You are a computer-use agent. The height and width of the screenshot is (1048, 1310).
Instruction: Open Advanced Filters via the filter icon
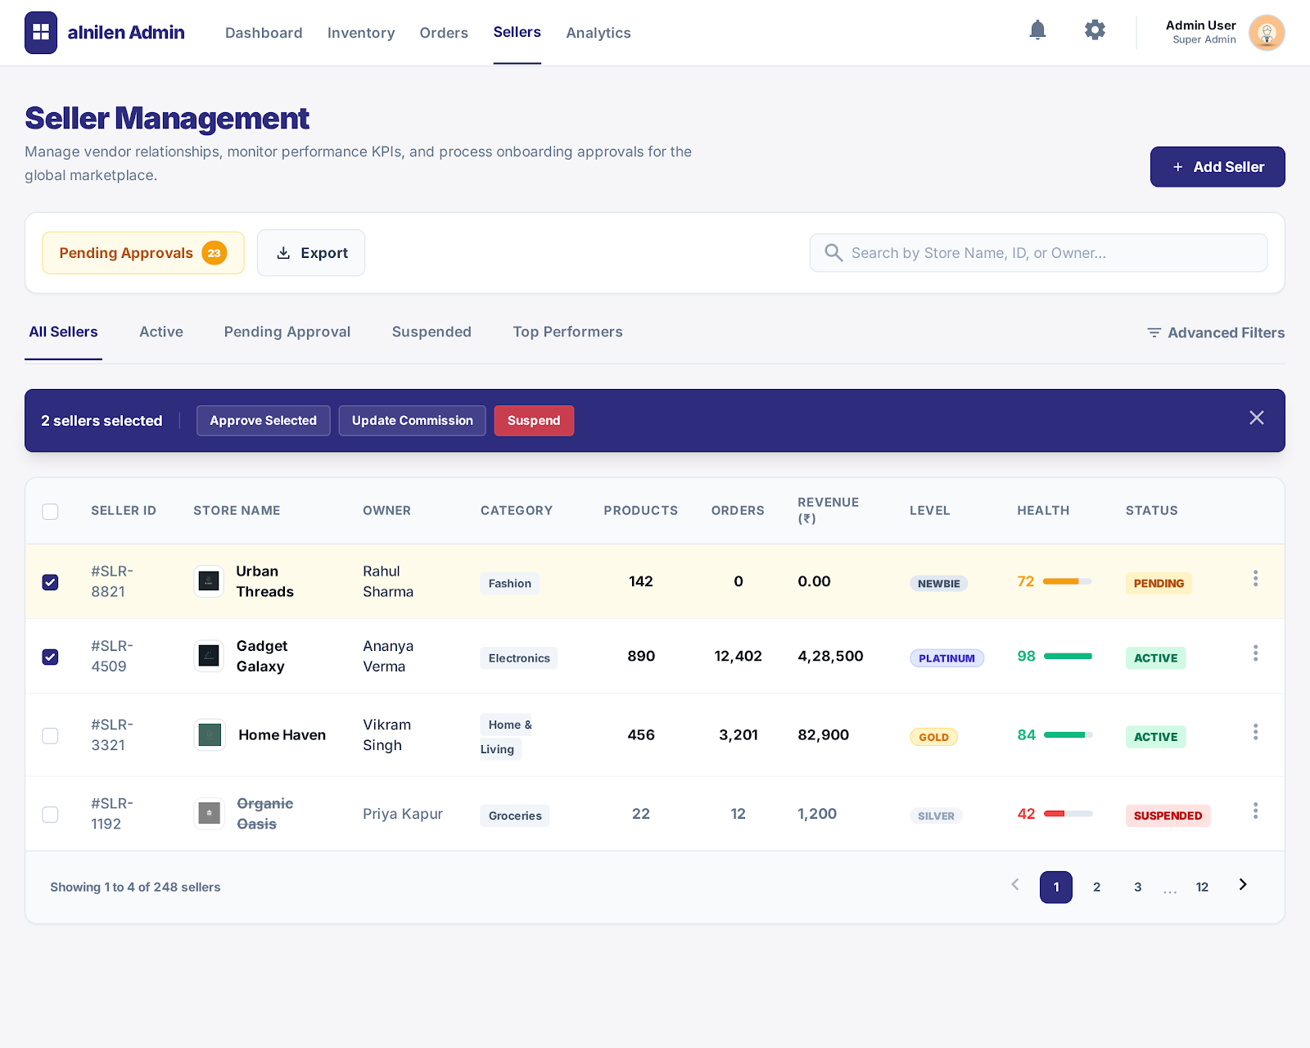click(x=1154, y=332)
